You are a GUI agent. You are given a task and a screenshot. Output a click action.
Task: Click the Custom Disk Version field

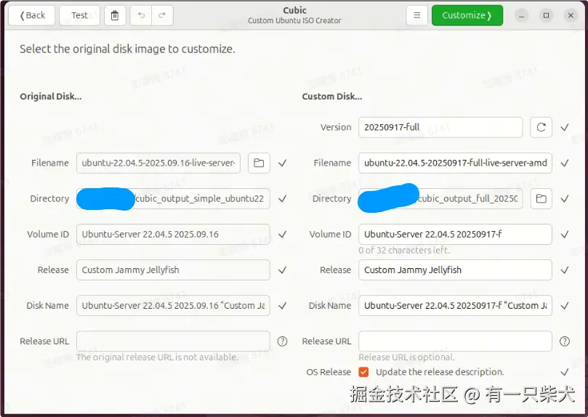click(x=440, y=127)
